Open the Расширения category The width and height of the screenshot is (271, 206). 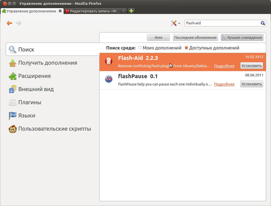pyautogui.click(x=53, y=76)
